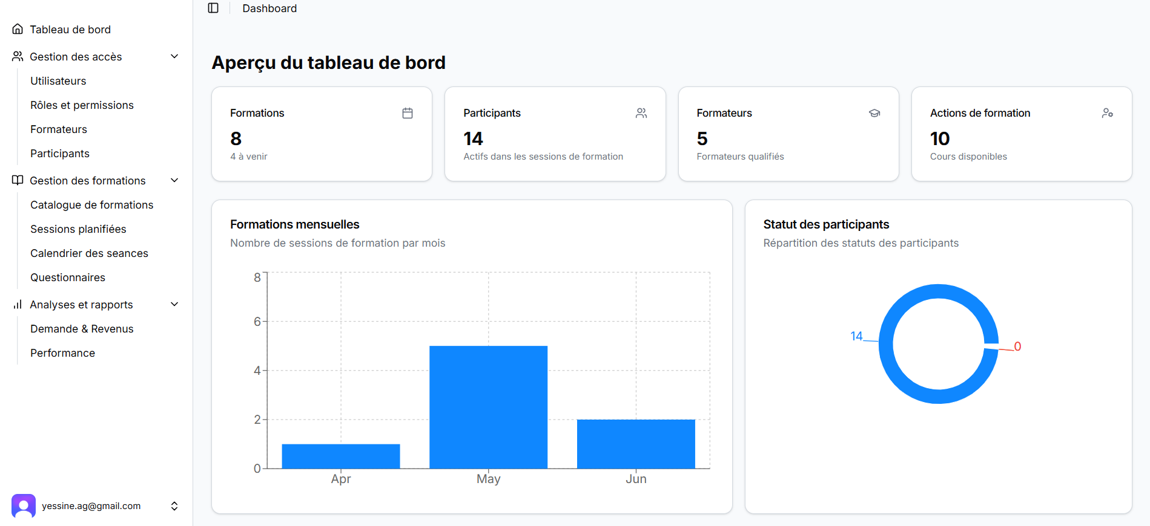Click the Formateurs card value 5
Viewport: 1150px width, 526px height.
pos(702,138)
